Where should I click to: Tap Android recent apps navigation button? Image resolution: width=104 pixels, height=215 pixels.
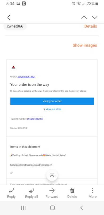point(23,208)
